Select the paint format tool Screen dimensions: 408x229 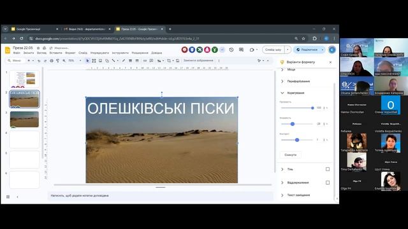(57, 61)
